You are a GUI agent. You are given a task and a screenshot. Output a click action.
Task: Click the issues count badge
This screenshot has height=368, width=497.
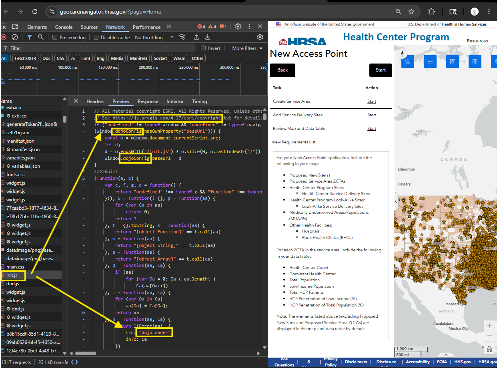(223, 27)
